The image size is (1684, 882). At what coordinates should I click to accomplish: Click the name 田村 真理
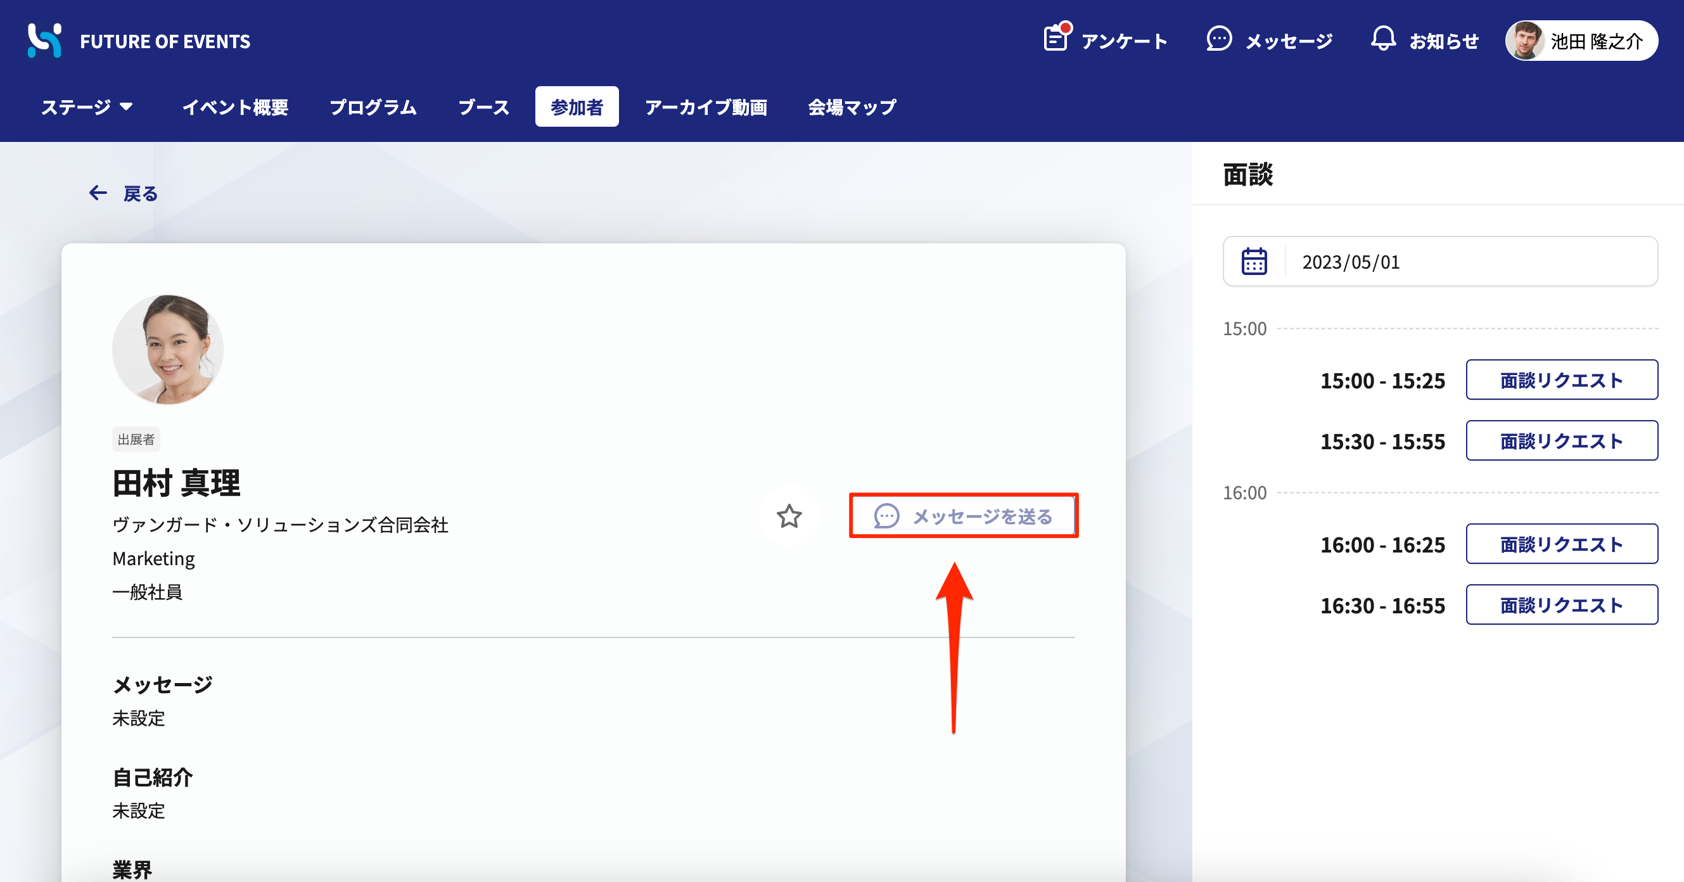tap(177, 483)
